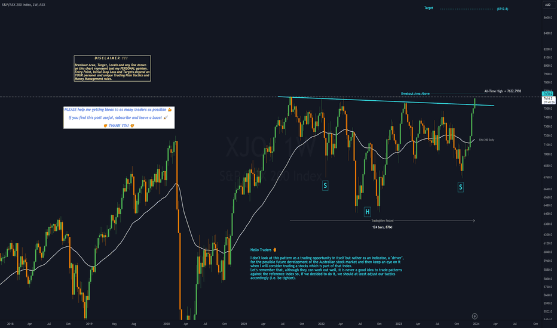This screenshot has width=557, height=328.
Task: Select the DISCLAIMER text box
Action: 112,69
